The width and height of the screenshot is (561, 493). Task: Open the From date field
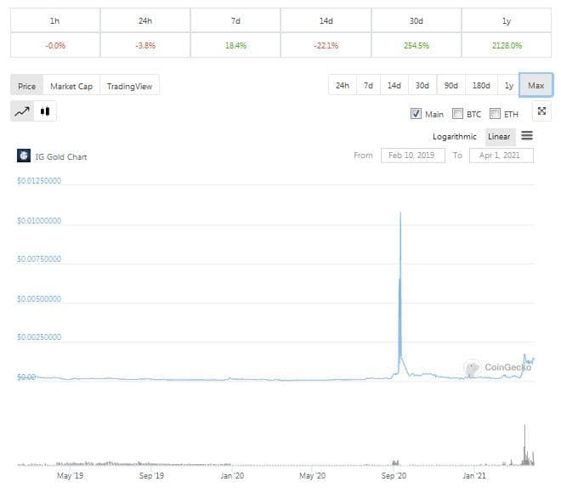coord(411,156)
